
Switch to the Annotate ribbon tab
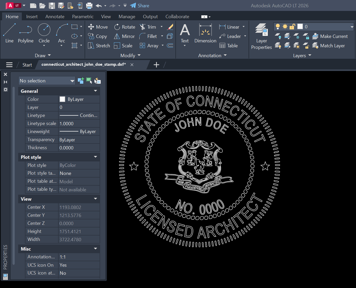click(55, 17)
